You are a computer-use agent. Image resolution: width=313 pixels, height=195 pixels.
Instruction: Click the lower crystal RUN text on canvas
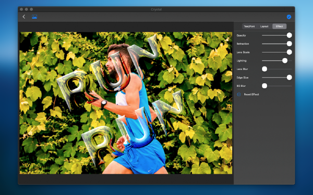point(133,127)
